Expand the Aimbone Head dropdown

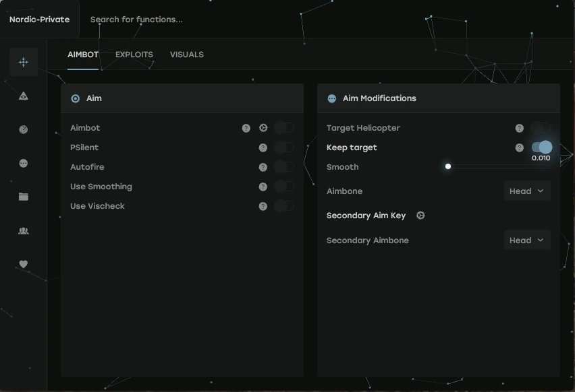click(527, 191)
